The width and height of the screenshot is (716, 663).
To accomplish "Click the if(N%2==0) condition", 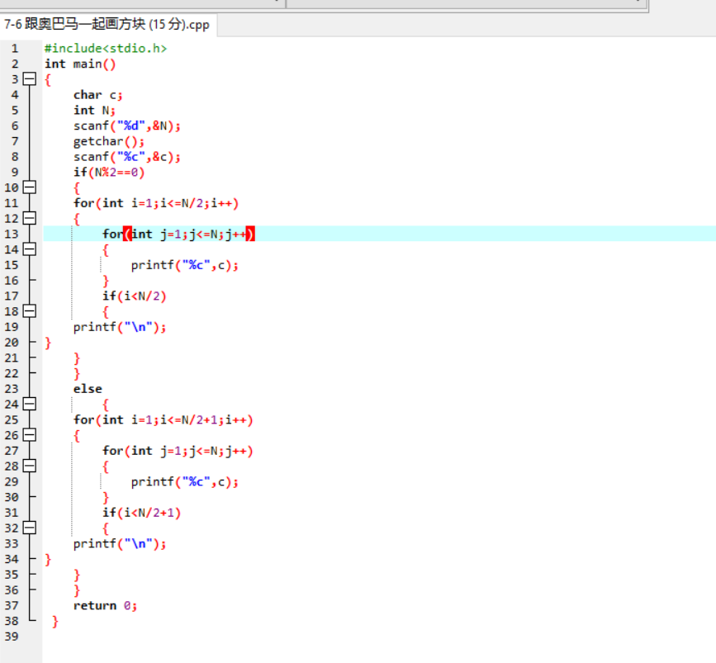I will click(x=109, y=173).
